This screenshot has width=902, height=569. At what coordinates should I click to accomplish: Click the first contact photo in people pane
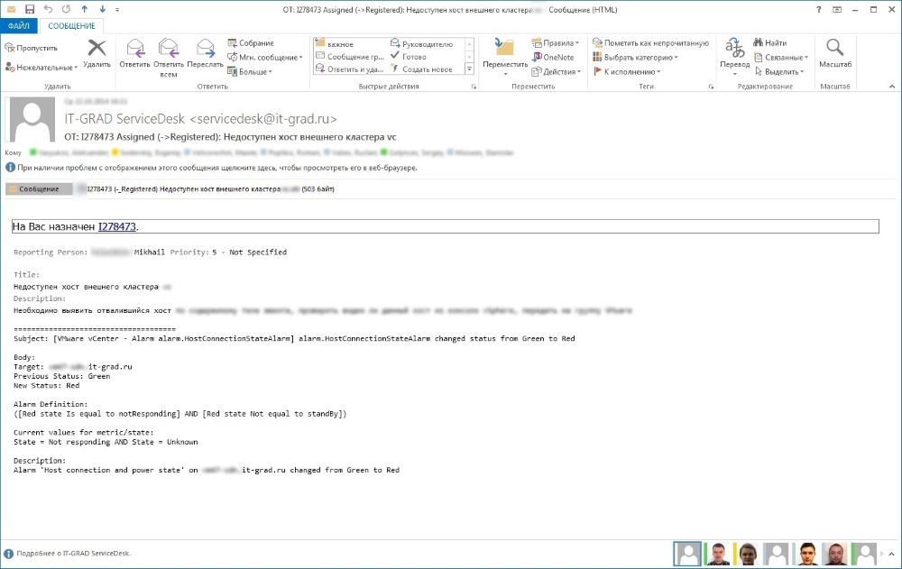click(687, 553)
